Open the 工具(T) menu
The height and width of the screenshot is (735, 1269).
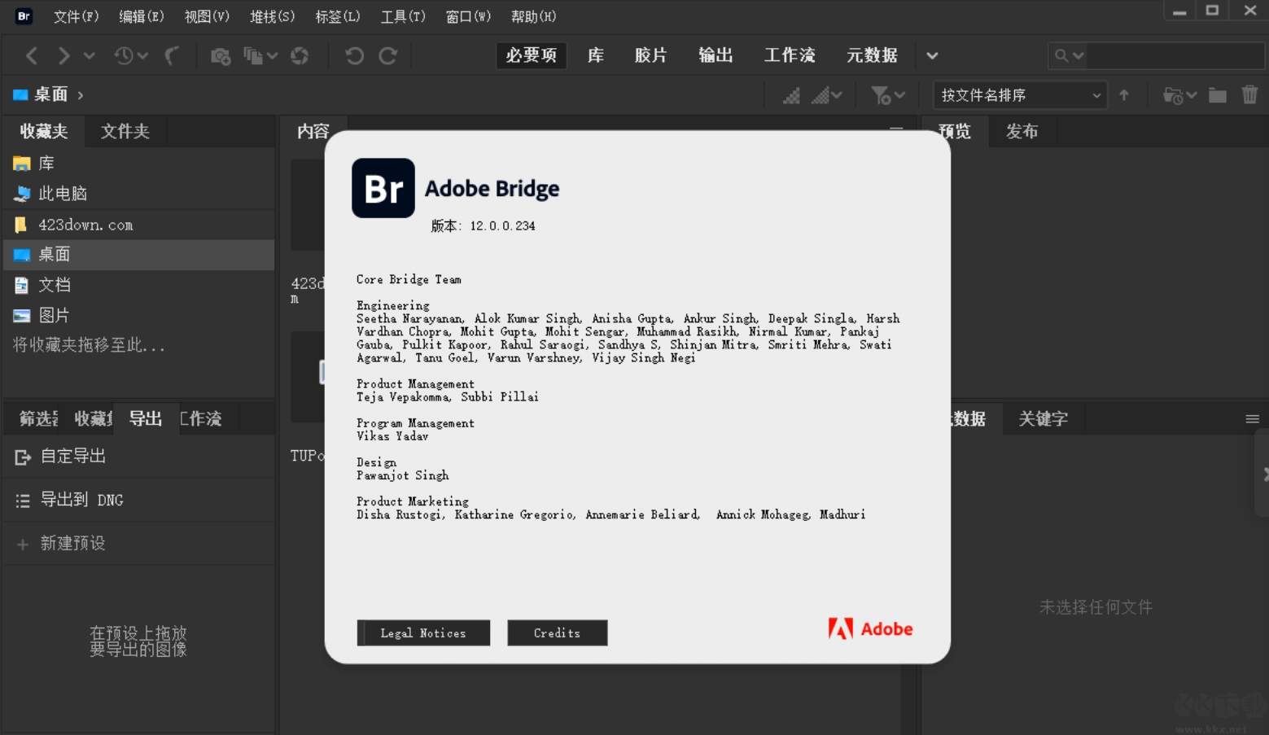tap(403, 15)
